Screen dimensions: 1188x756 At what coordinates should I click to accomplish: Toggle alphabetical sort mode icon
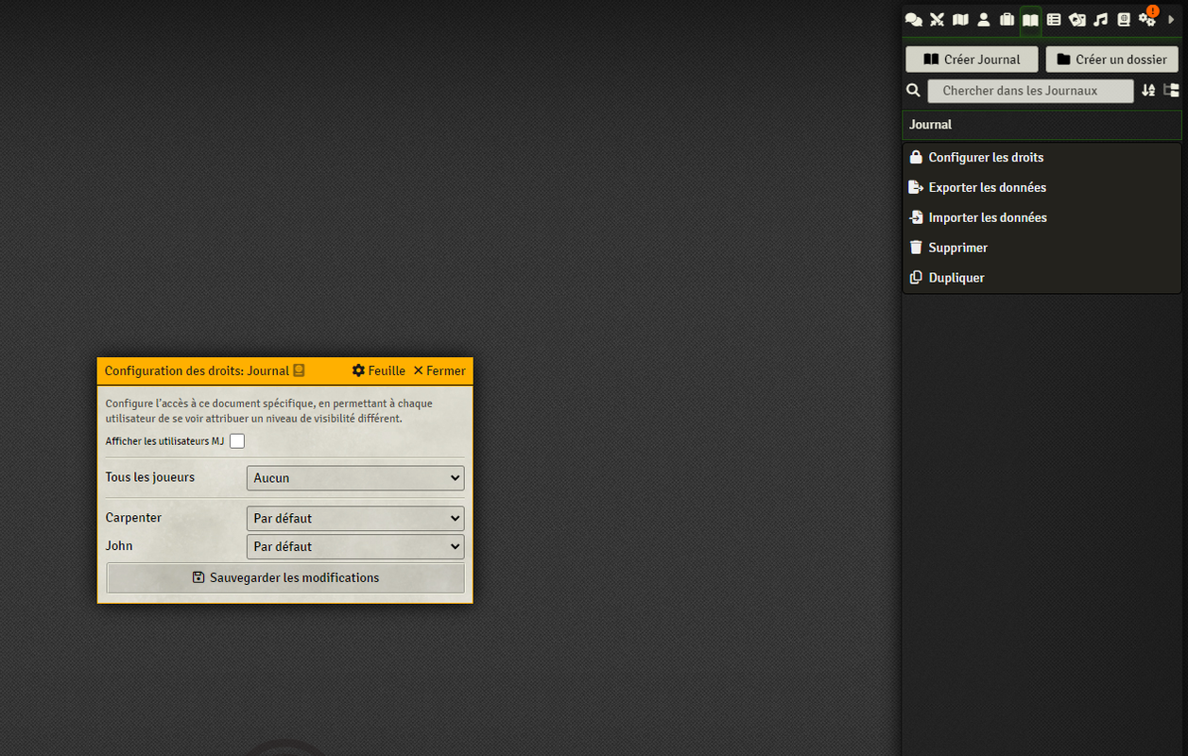(x=1148, y=91)
